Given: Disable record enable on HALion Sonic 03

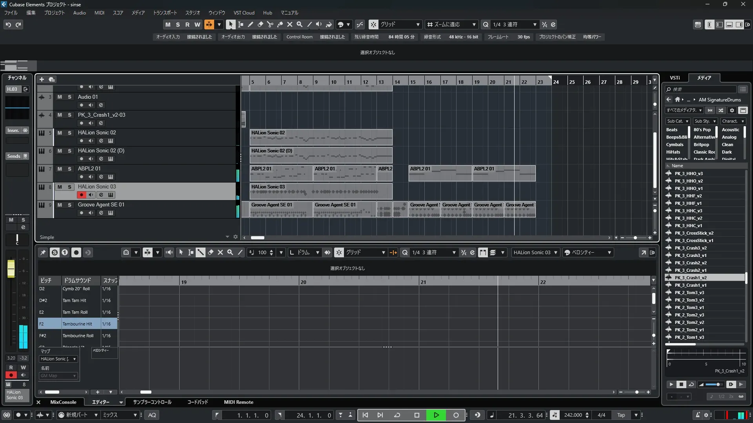Looking at the screenshot, I should 81,195.
